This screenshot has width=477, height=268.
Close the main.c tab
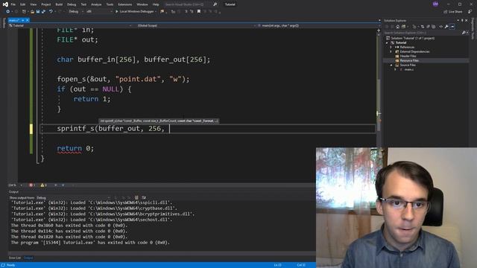28,20
